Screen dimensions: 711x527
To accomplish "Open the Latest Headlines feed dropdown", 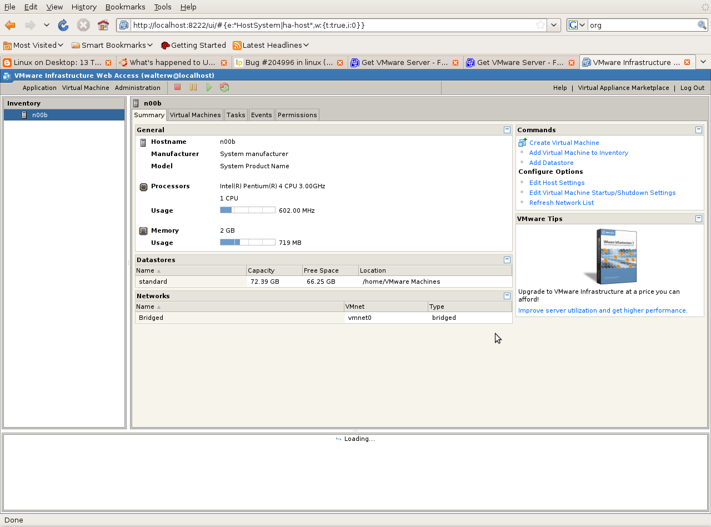I will [271, 45].
